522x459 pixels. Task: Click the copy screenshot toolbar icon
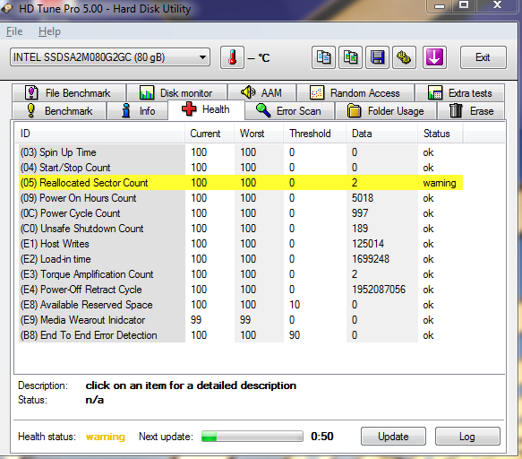350,57
